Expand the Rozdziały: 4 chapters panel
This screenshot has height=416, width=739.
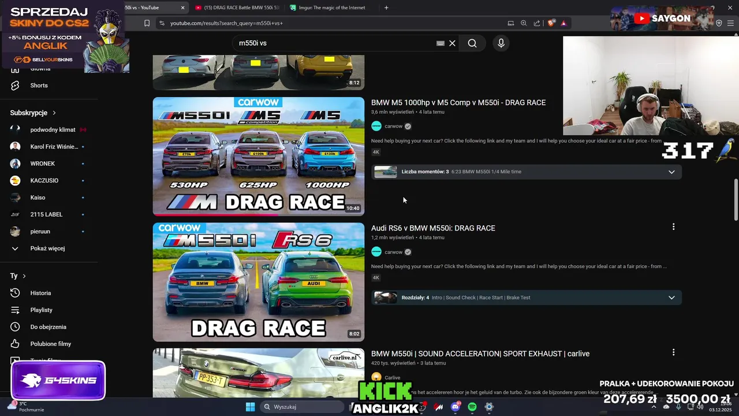pos(671,298)
